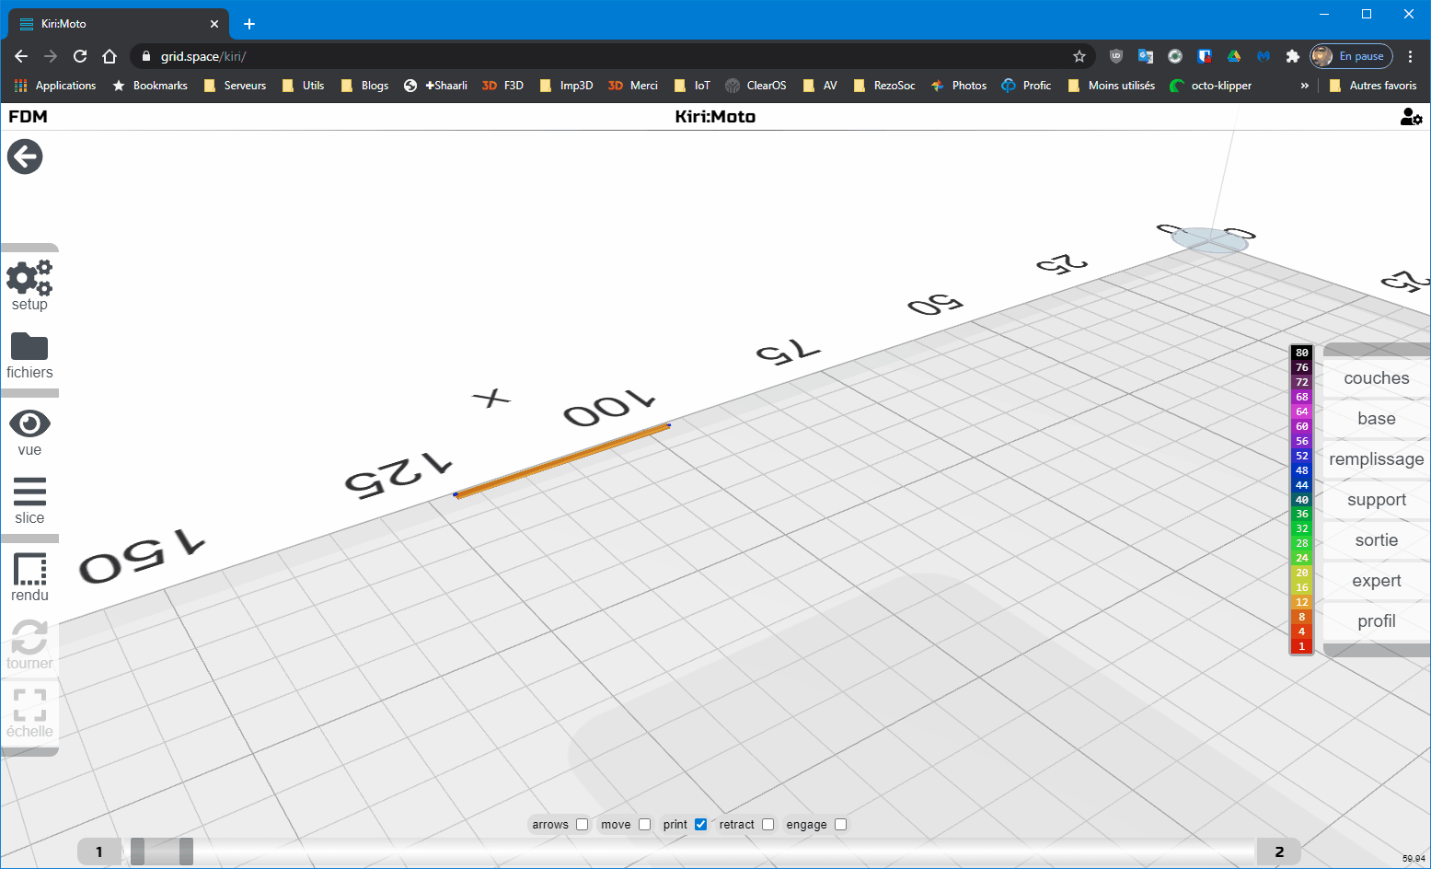Open the user settings icon at top right

coord(1411,117)
